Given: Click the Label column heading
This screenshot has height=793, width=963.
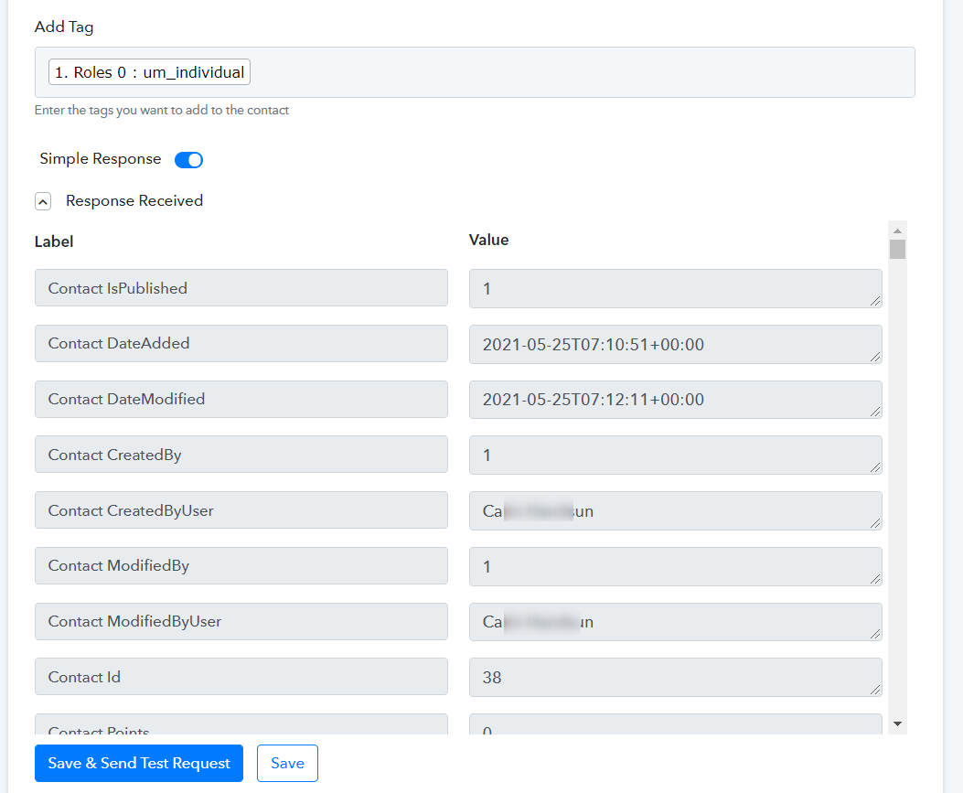Looking at the screenshot, I should pyautogui.click(x=54, y=241).
